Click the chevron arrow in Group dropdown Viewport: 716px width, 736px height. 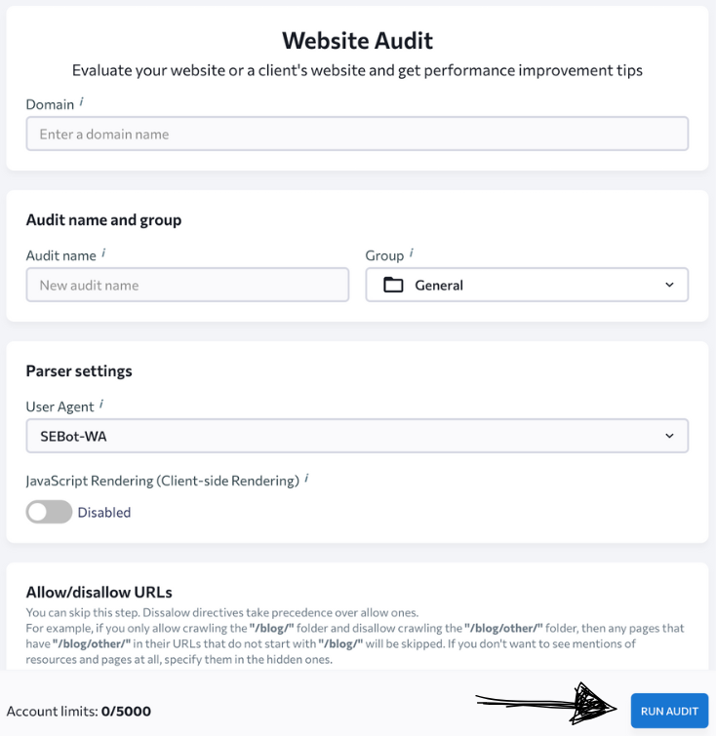click(x=669, y=286)
